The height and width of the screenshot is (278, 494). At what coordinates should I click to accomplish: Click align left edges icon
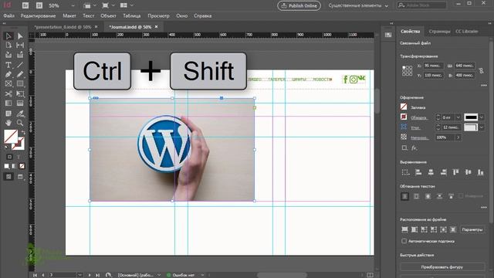point(418,172)
